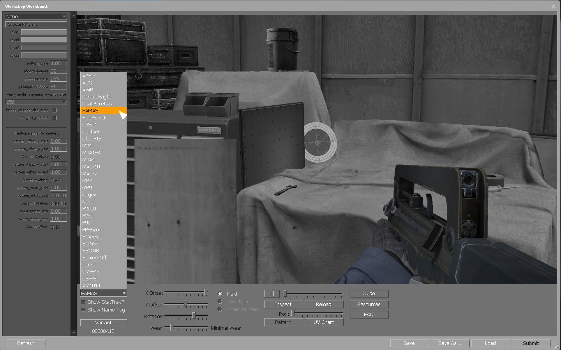Click the pattern_scale input field
The image size is (561, 350).
pyautogui.click(x=58, y=63)
